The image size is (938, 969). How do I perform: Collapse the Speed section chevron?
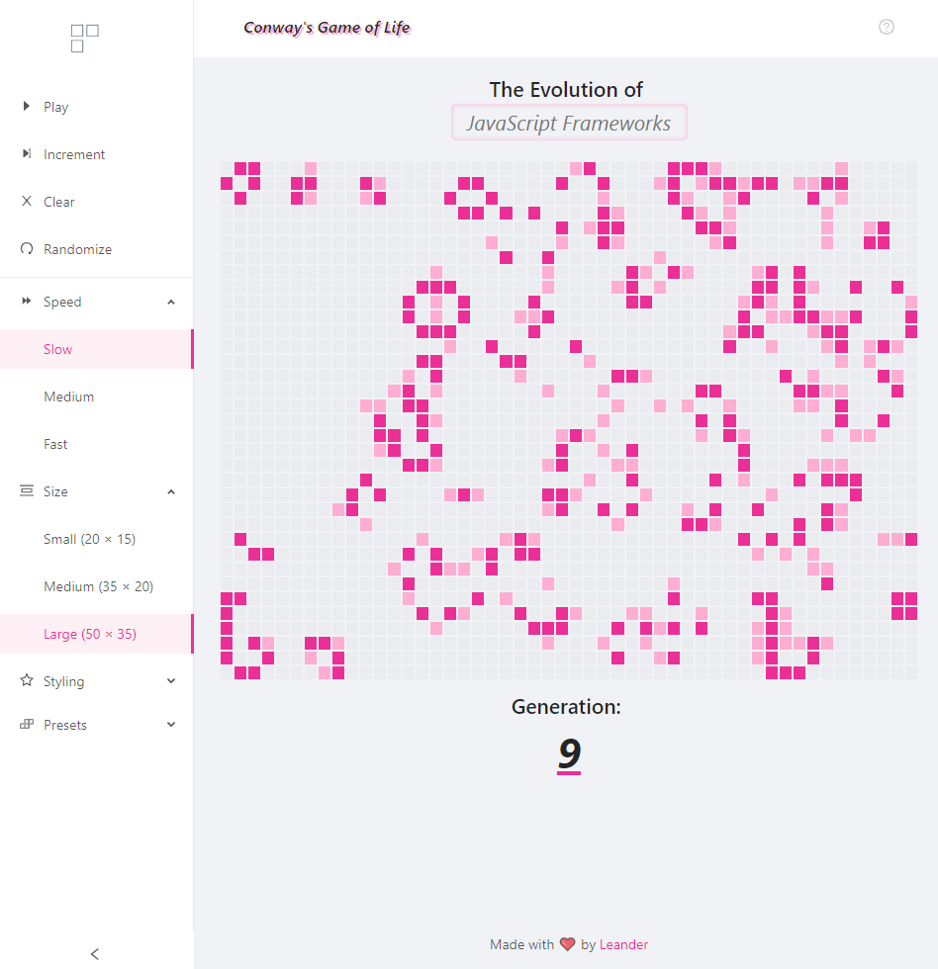(x=171, y=302)
